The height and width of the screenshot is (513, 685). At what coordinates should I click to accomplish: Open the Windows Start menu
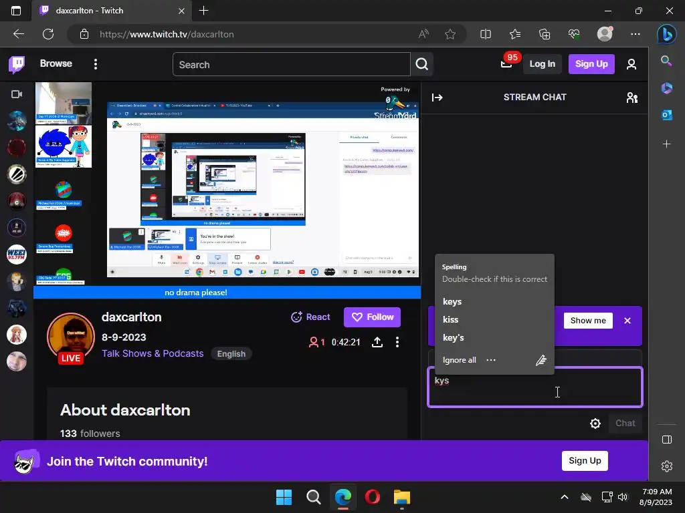[284, 497]
